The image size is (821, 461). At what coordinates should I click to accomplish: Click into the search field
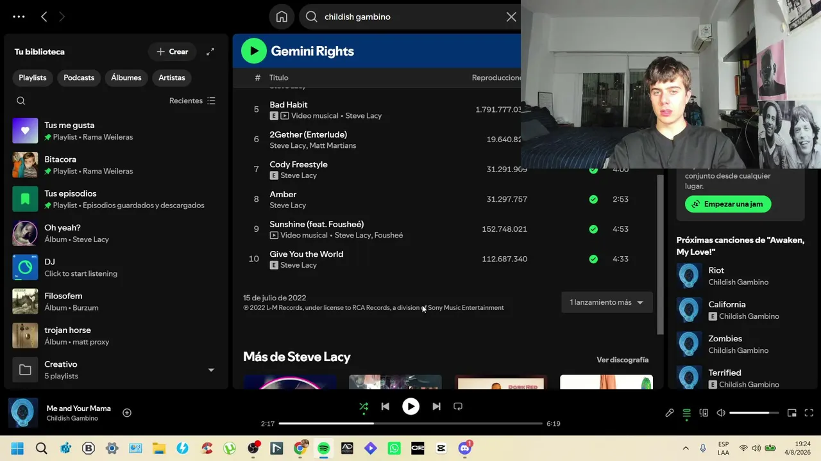coord(410,17)
